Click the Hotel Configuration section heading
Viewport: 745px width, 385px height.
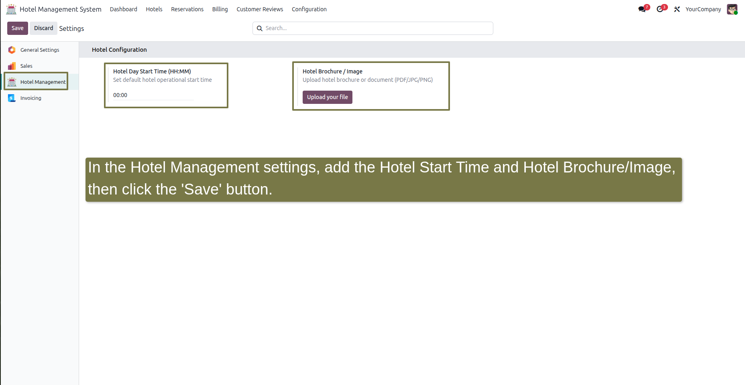click(119, 50)
